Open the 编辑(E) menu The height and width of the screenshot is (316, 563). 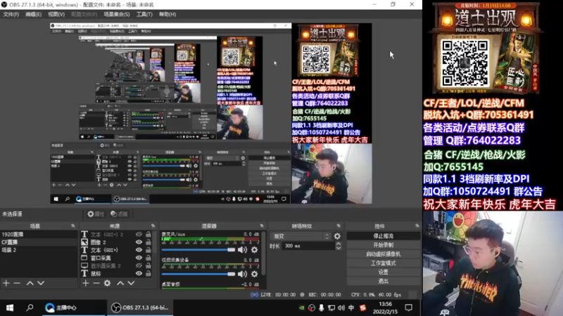(x=33, y=14)
